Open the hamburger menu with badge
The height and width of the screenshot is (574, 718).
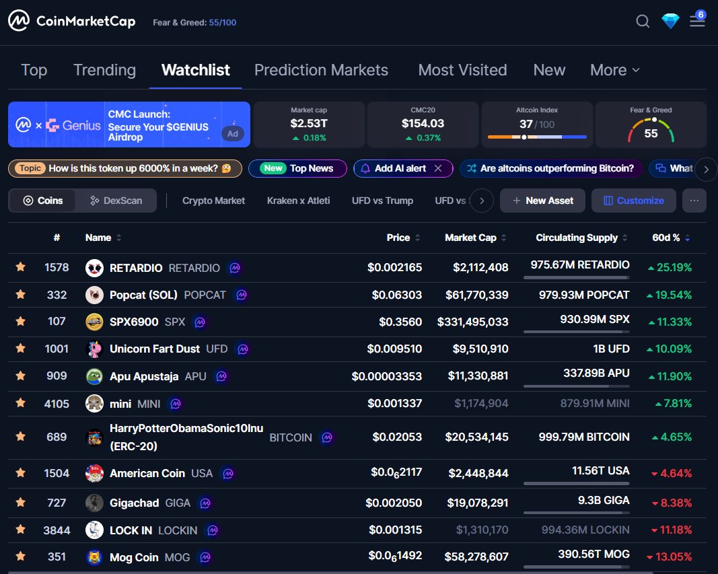(697, 20)
